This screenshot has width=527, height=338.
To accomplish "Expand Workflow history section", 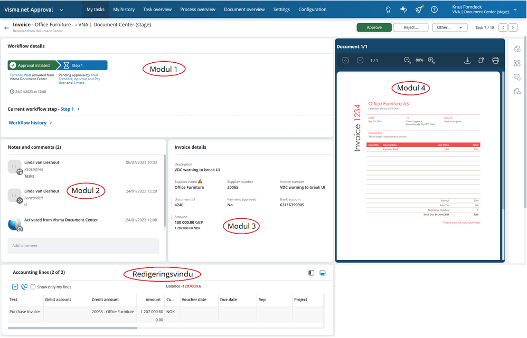I will click(x=30, y=123).
